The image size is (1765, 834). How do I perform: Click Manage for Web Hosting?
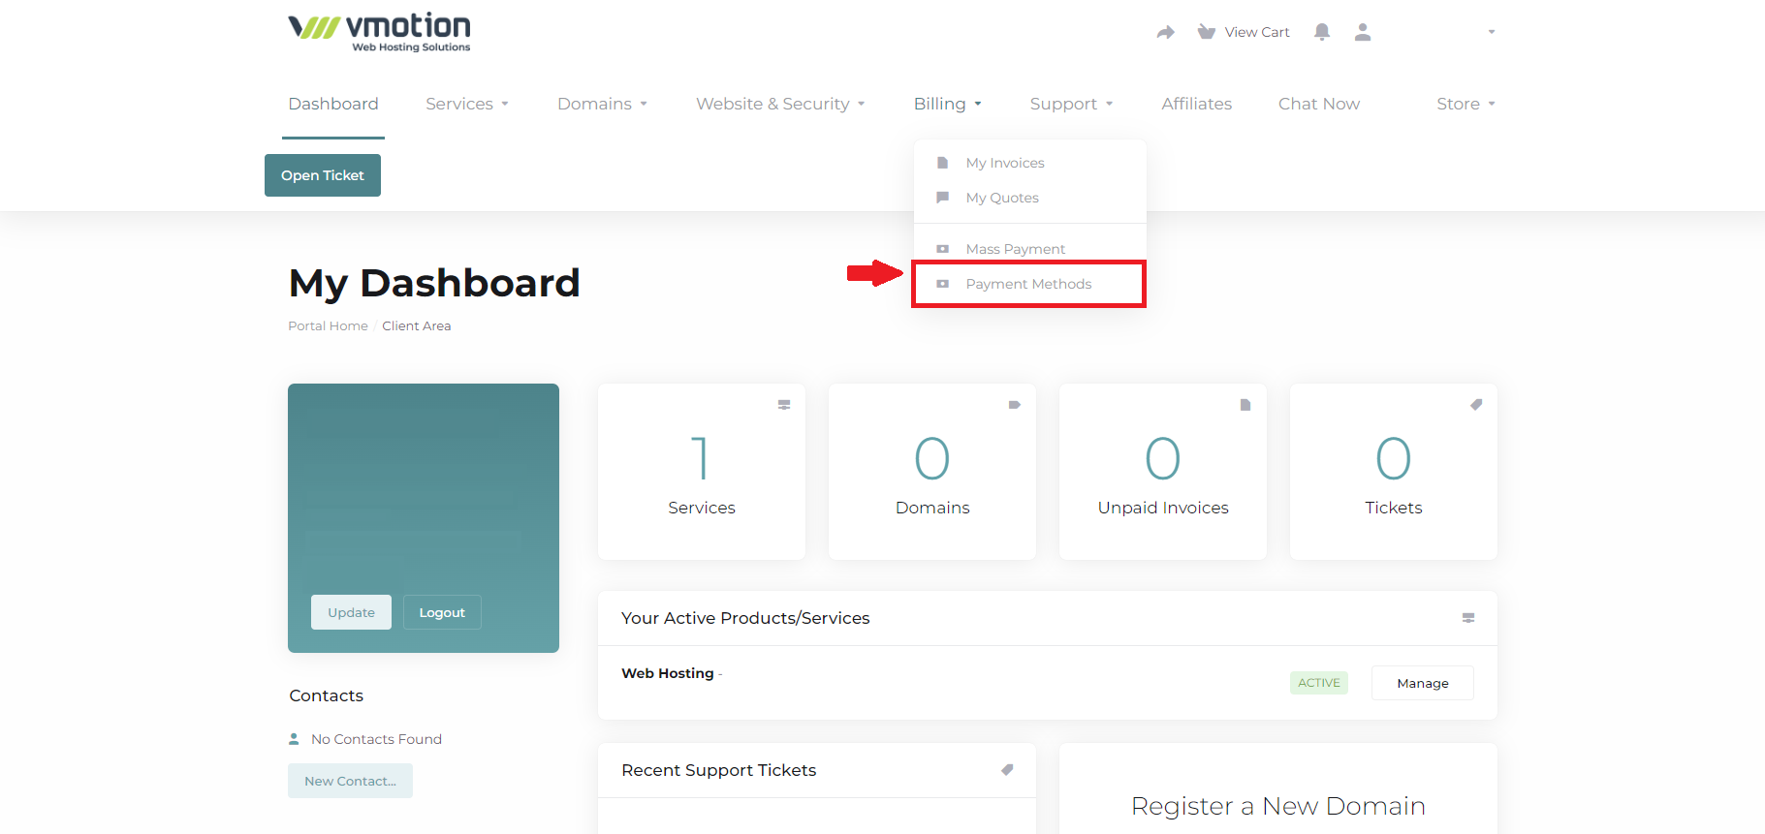[x=1423, y=683]
